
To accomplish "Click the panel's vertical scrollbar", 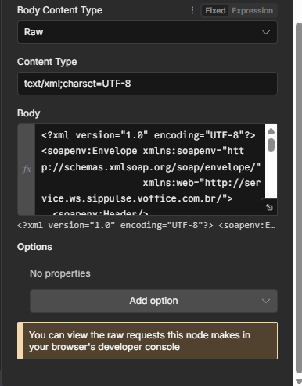I will pyautogui.click(x=299, y=198).
